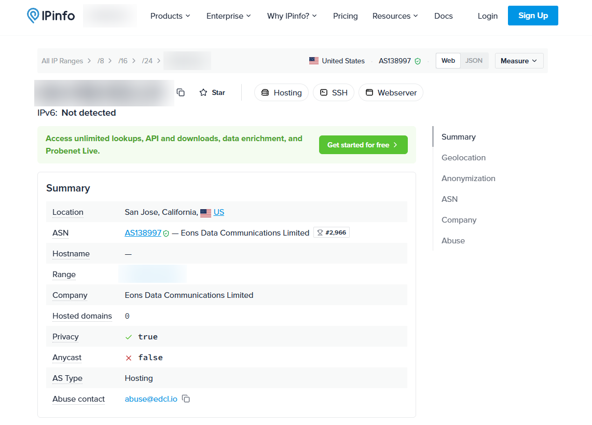
Task: Click the Hosting tag
Action: click(281, 92)
